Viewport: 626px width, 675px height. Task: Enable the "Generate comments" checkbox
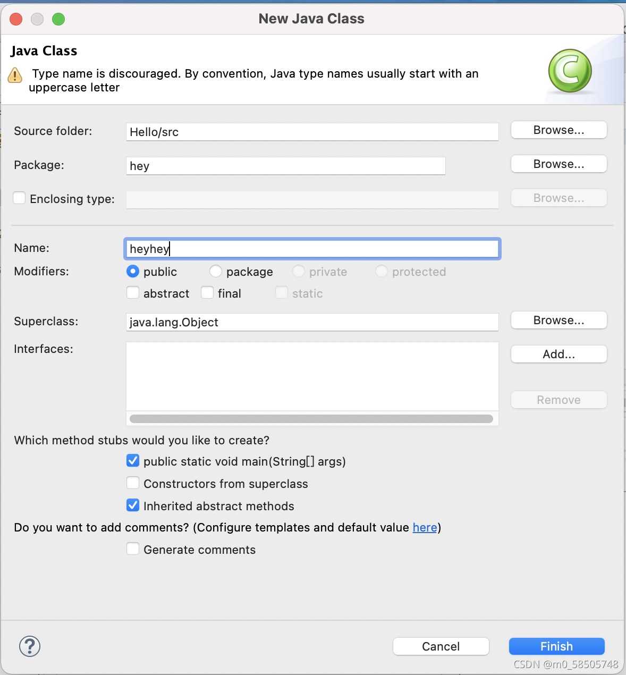[x=133, y=549]
